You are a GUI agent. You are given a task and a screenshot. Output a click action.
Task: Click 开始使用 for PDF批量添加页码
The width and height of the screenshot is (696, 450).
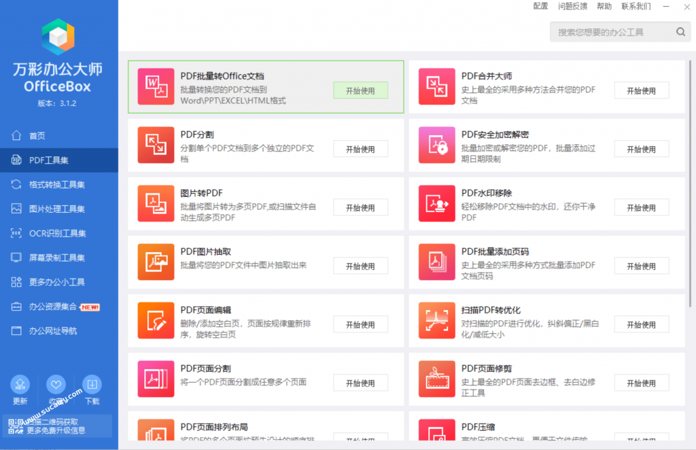(642, 266)
